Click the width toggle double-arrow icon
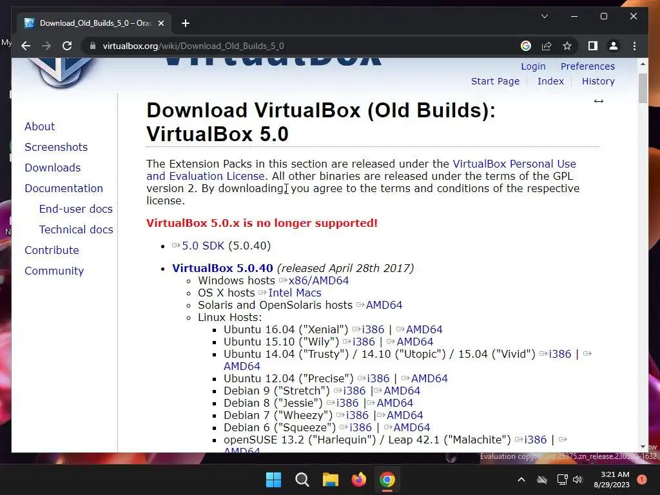 (x=599, y=101)
